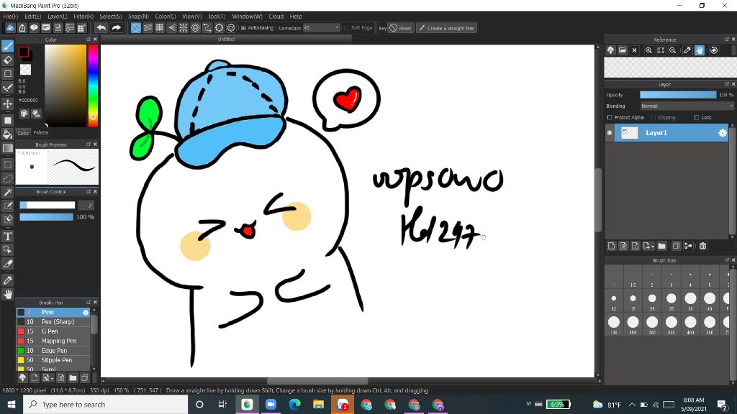Open Microsoft Edge from taskbar
This screenshot has height=414, width=737.
tap(294, 404)
